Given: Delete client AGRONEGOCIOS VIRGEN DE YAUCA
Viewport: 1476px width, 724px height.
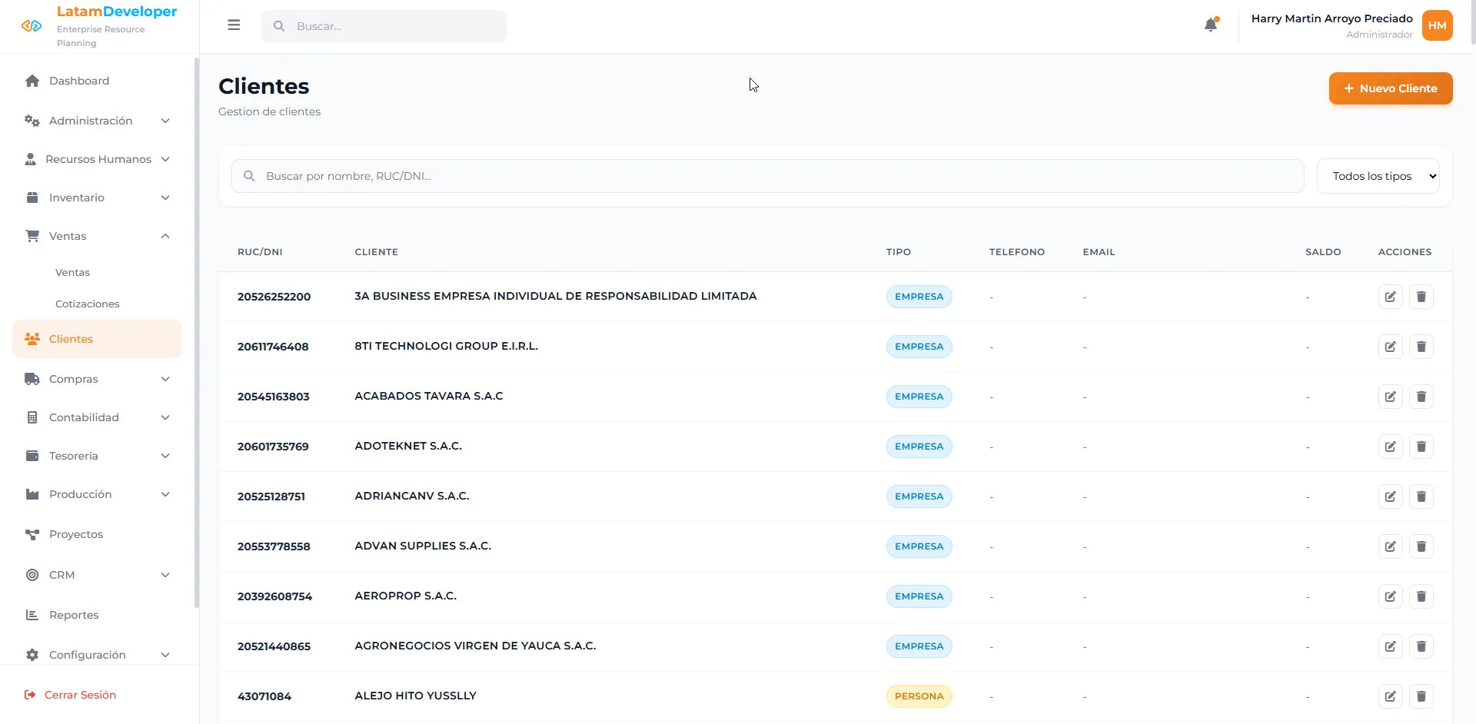Looking at the screenshot, I should pyautogui.click(x=1421, y=646).
